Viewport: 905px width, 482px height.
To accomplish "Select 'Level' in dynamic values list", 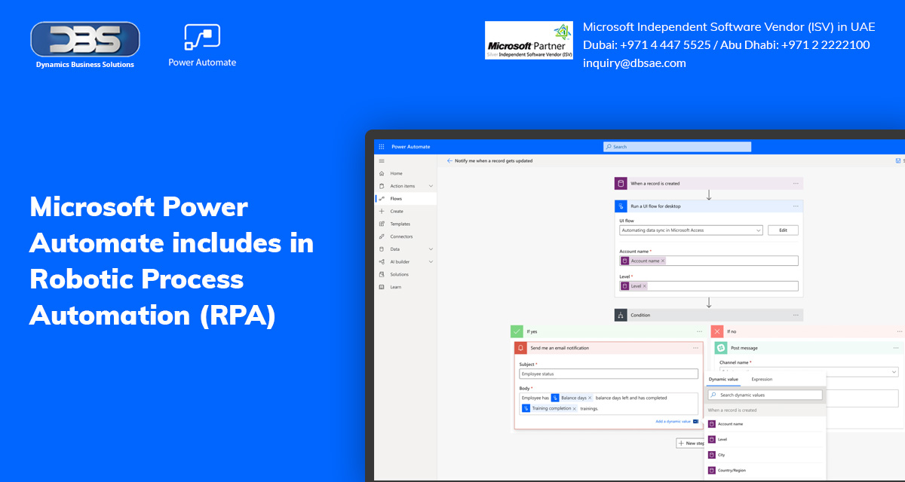I will 765,439.
